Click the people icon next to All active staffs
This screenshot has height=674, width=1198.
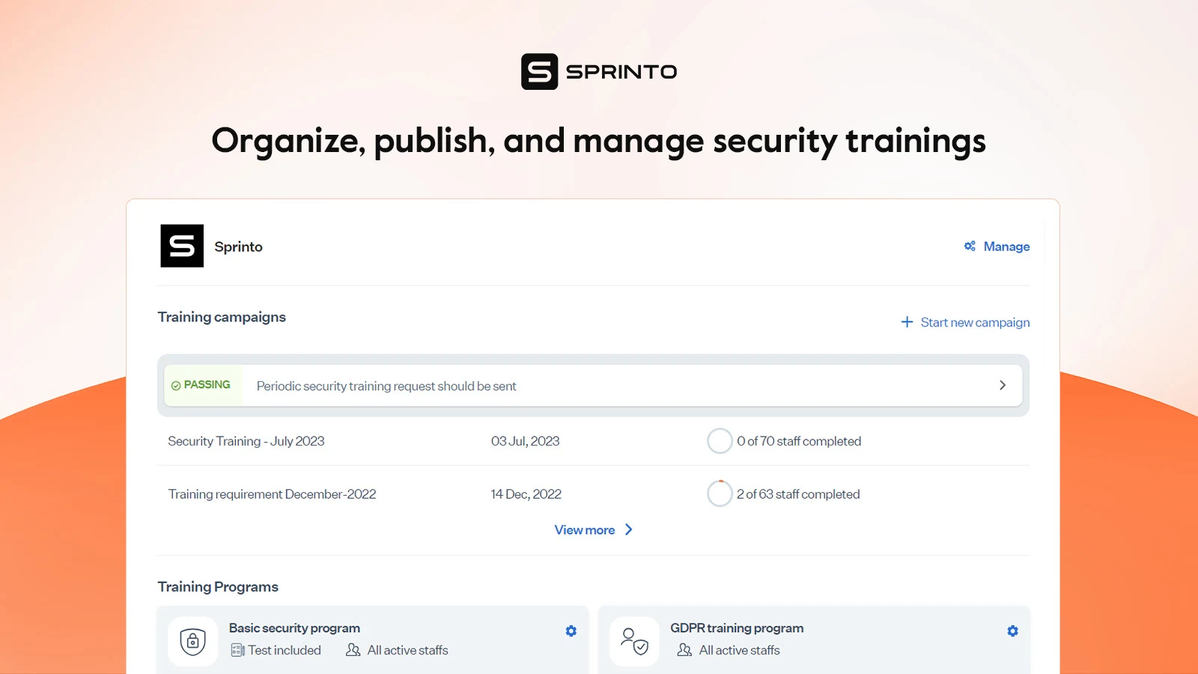(x=352, y=650)
